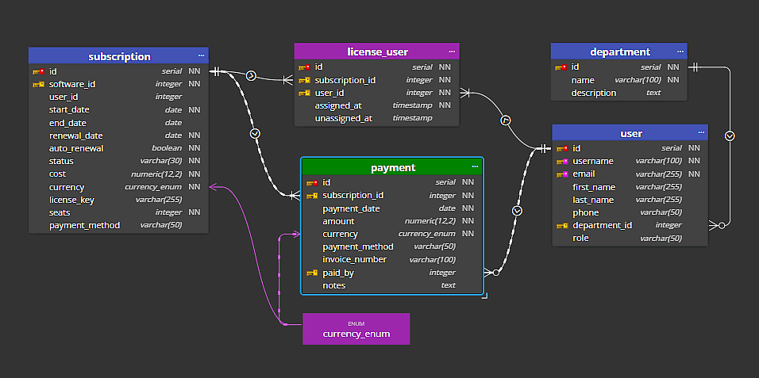Select subscription's payment_method column

tap(118, 225)
